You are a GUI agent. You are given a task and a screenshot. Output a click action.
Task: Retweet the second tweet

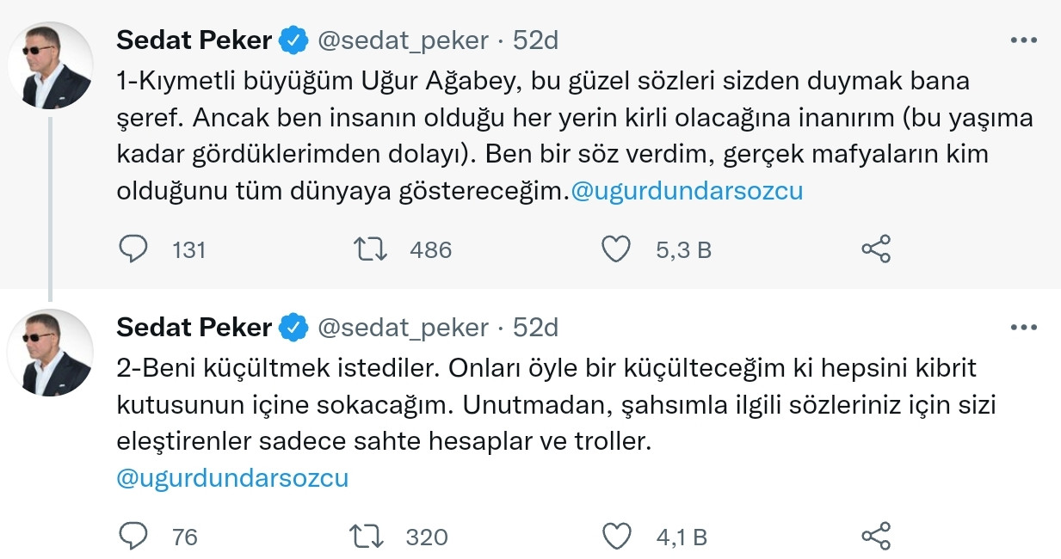[x=371, y=537]
